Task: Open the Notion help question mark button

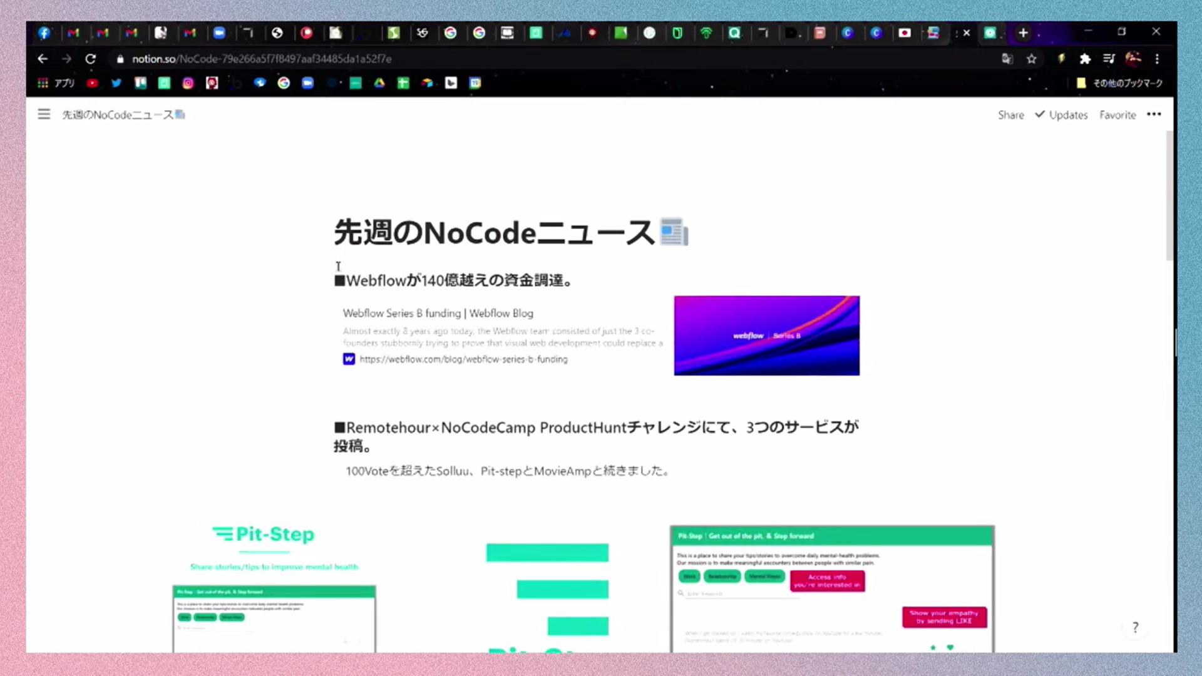Action: (x=1135, y=627)
